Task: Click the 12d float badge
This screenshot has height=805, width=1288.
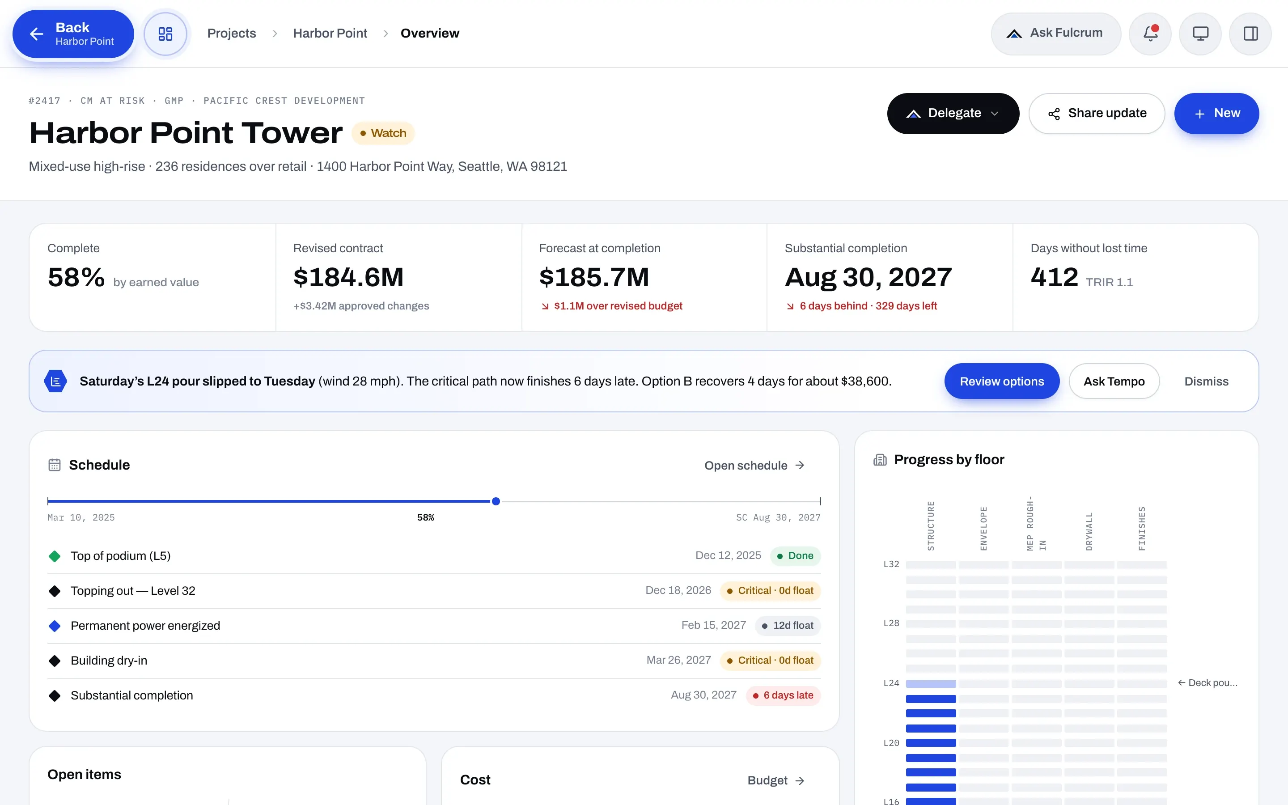Action: pos(788,626)
